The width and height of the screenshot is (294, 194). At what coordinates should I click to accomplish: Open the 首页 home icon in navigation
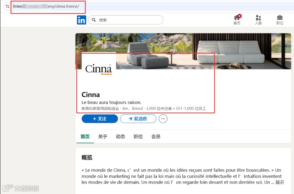point(237,20)
